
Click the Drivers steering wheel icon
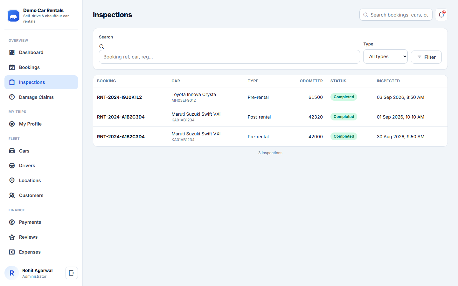click(12, 166)
